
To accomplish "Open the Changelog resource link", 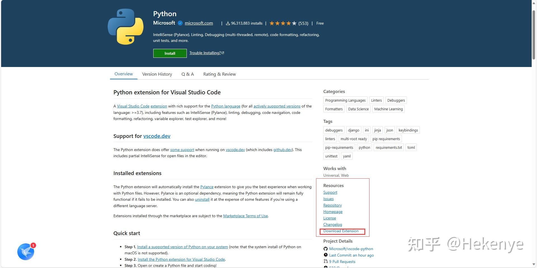I will point(333,224).
